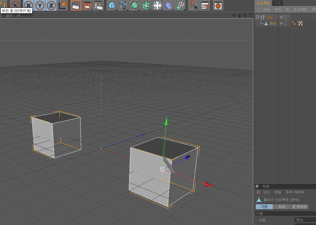Image resolution: width=316 pixels, height=225 pixels.
Task: Click the 이름 field containing 큐브
Action: tap(305, 220)
